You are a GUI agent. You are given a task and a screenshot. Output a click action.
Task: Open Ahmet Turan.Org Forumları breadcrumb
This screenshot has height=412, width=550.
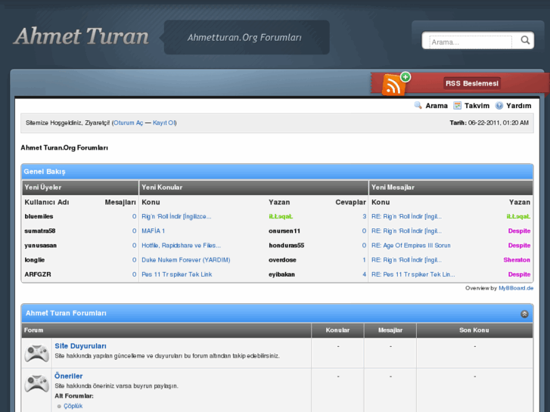coord(64,147)
